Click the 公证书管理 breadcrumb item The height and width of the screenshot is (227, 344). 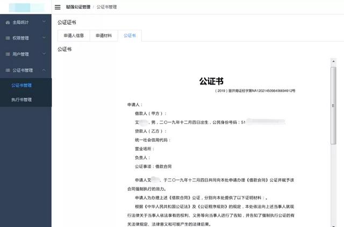tap(106, 7)
